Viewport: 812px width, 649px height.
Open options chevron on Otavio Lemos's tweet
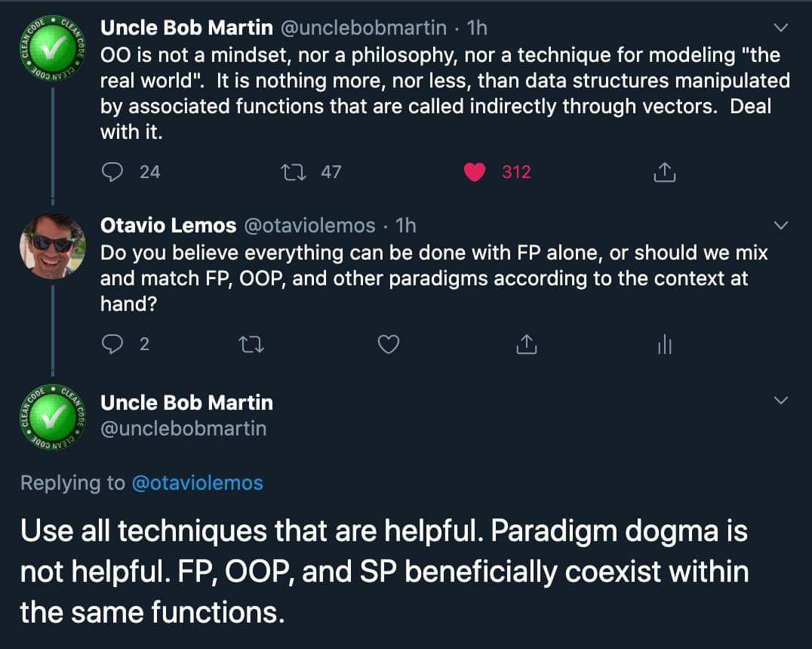point(780,225)
